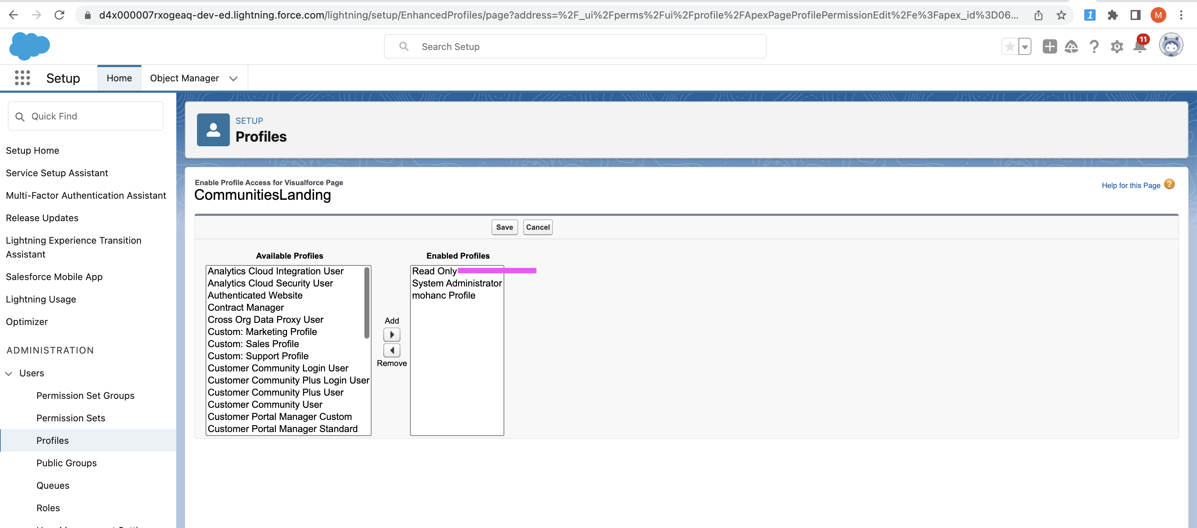Open the Setup gear icon
Image resolution: width=1197 pixels, height=528 pixels.
(x=1117, y=47)
